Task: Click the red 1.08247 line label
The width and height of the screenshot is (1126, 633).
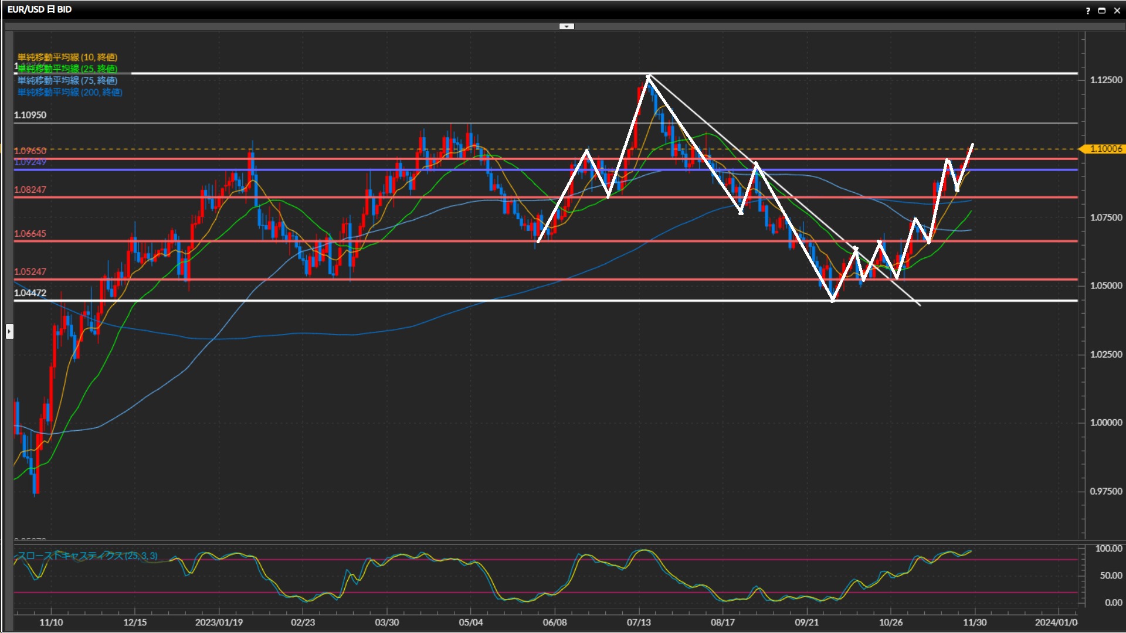Action: [30, 189]
